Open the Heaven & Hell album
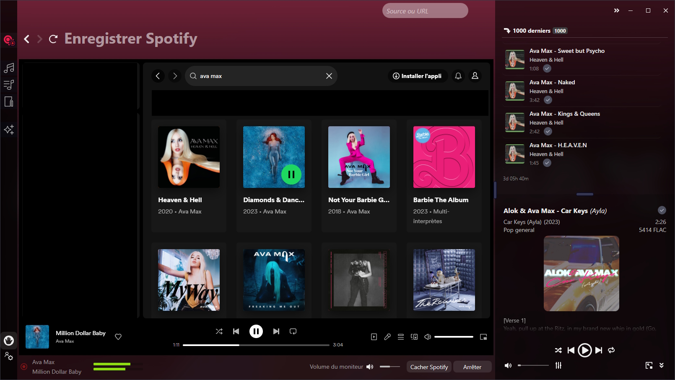This screenshot has height=380, width=675. pos(189,175)
